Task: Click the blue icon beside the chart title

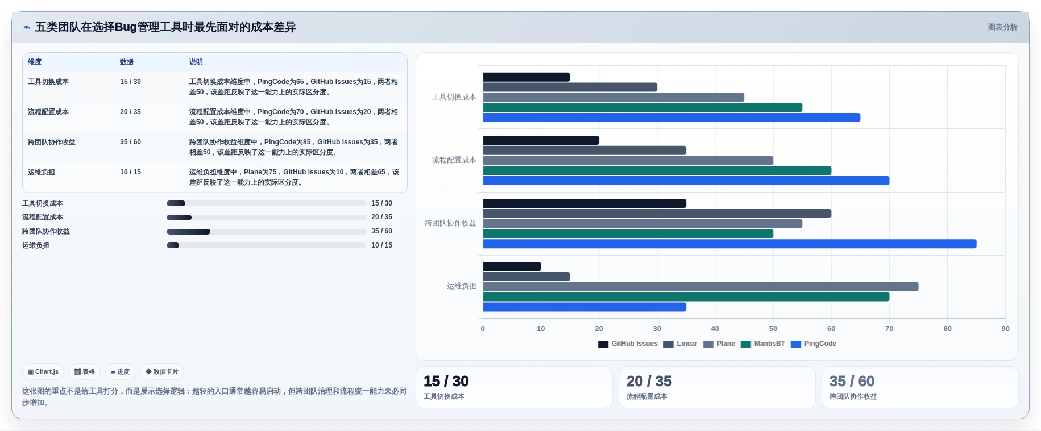Action: pos(27,27)
